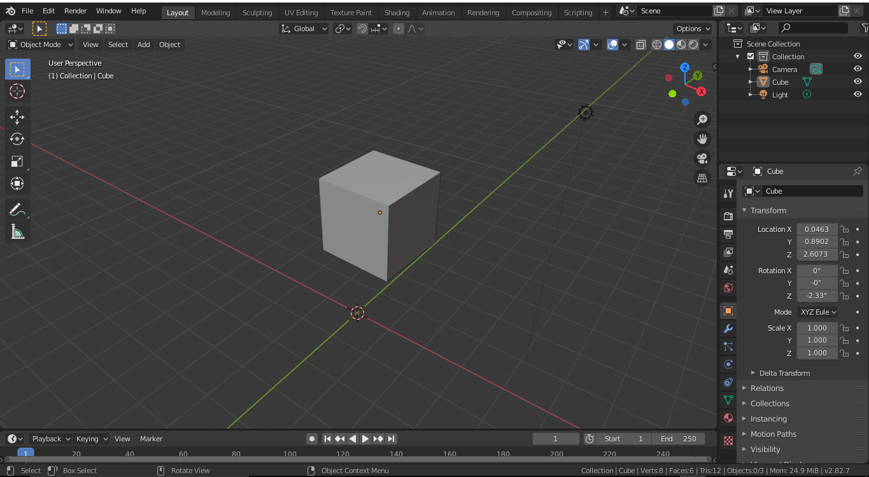Expand the Camera row in outliner

tap(751, 69)
